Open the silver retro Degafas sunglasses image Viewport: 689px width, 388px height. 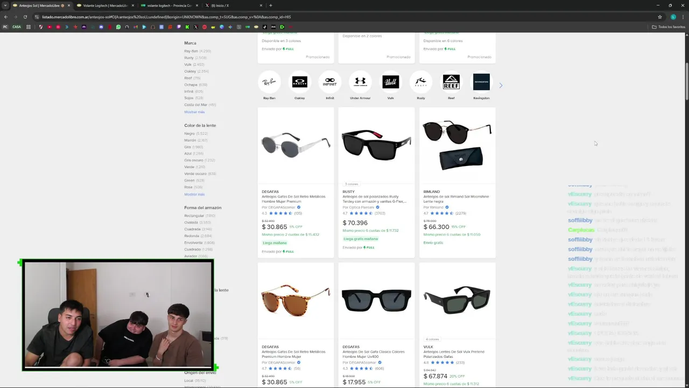point(296,145)
